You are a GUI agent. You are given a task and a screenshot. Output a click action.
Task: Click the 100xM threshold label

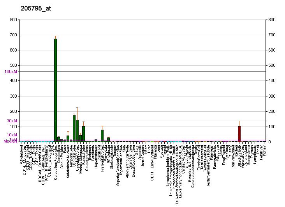pos(11,72)
